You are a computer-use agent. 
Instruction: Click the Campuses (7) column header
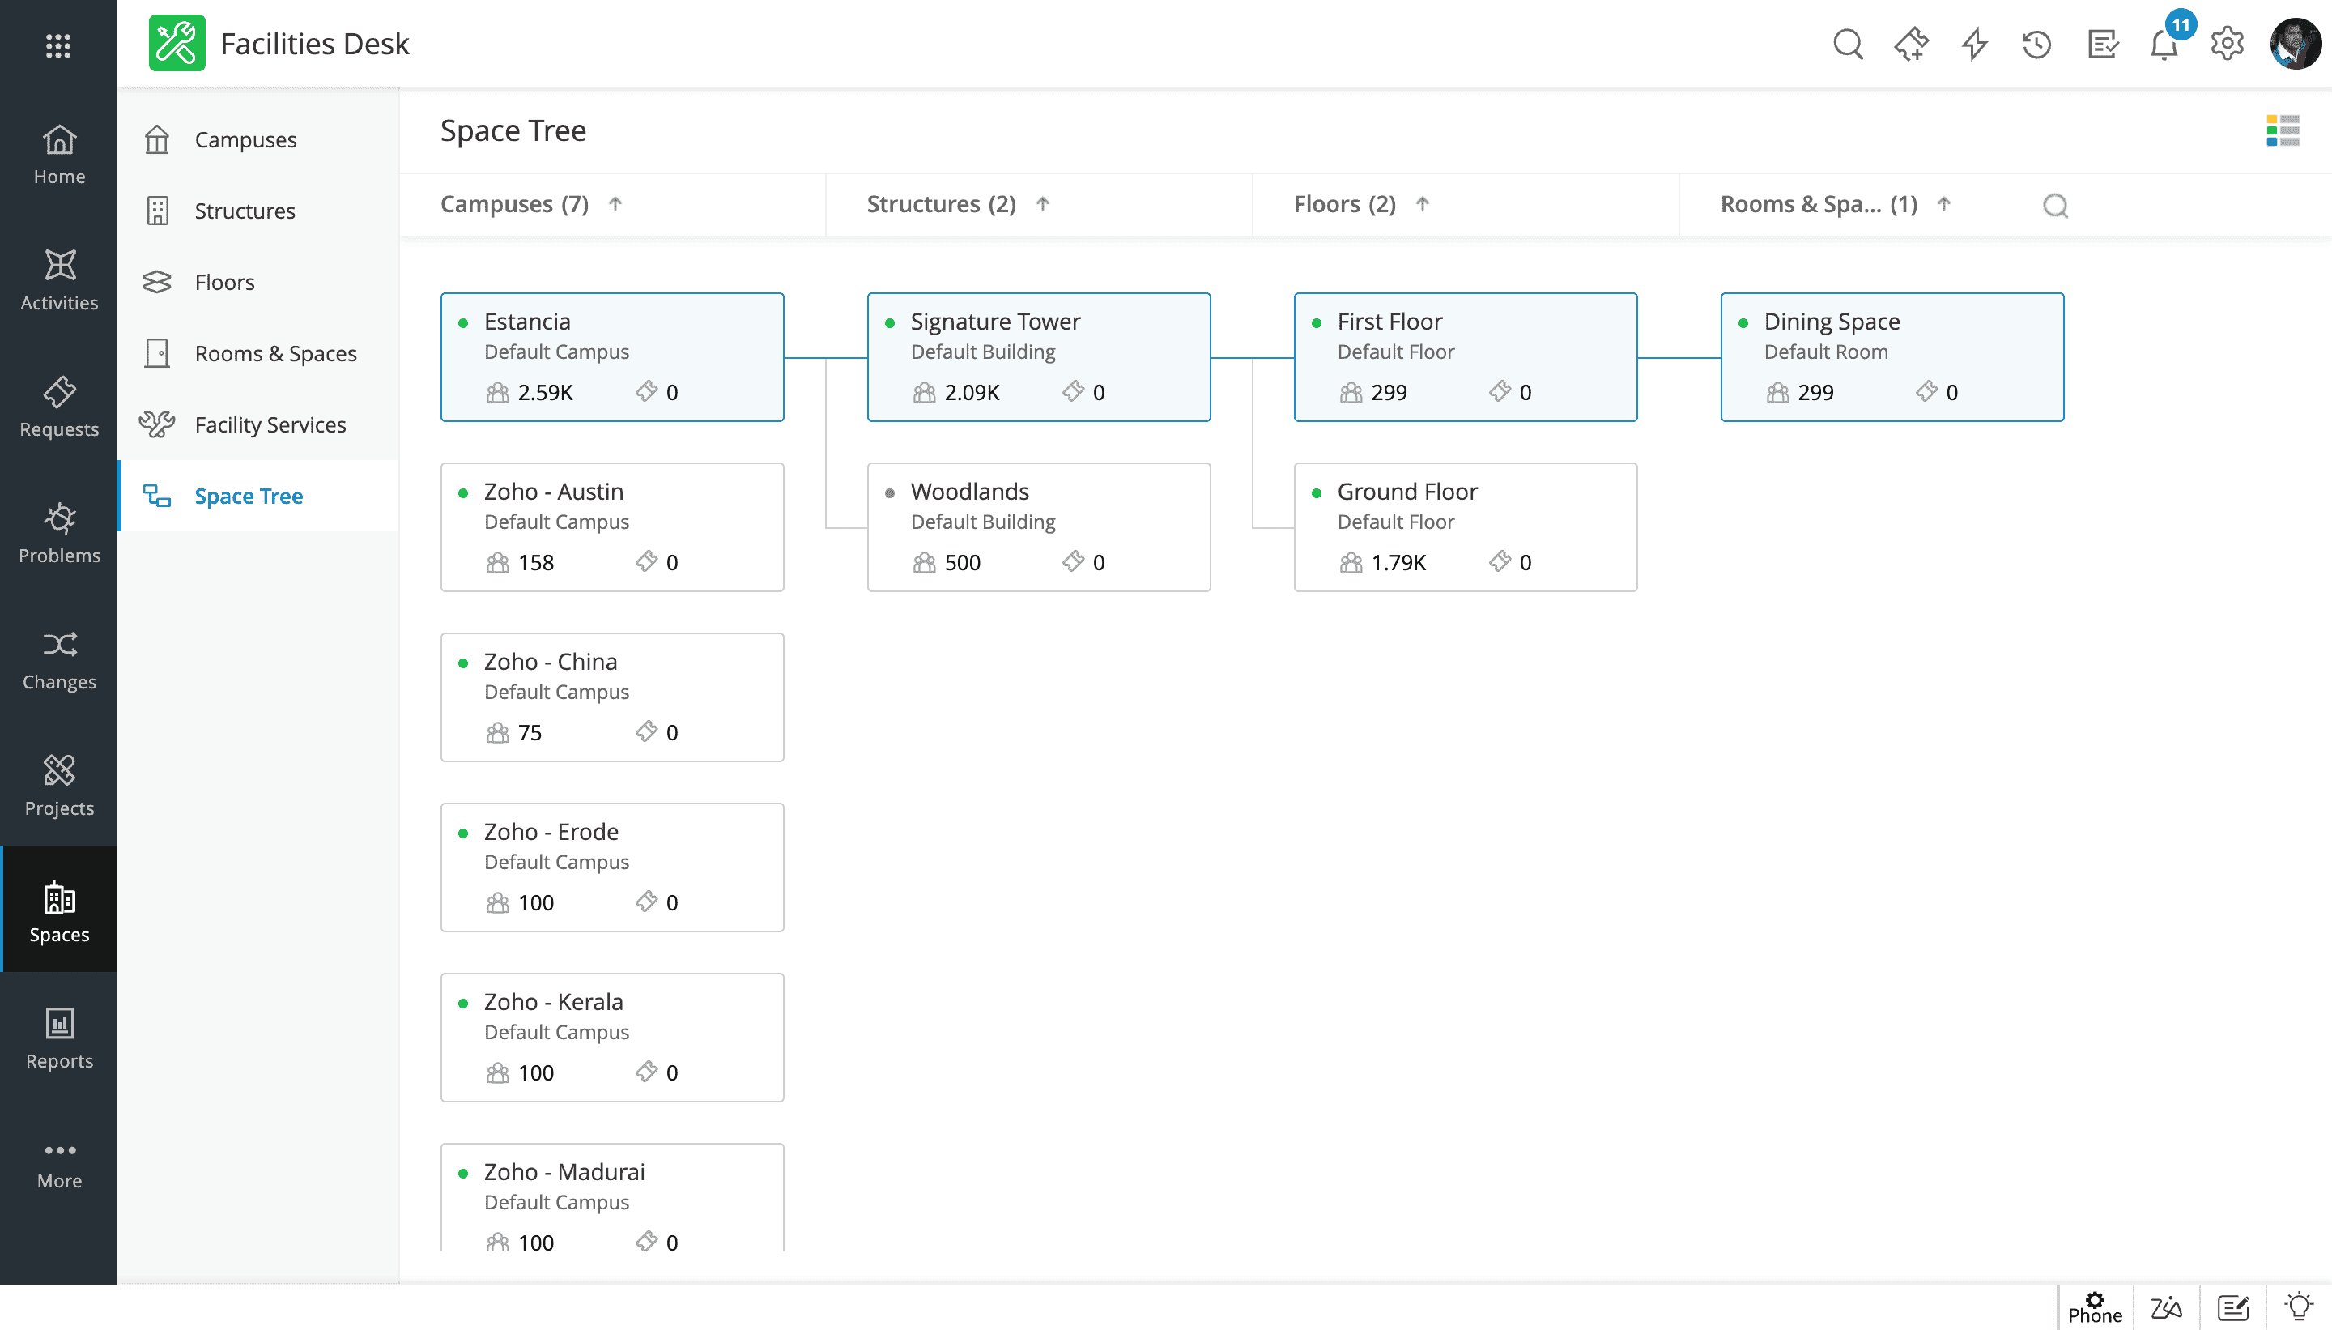click(514, 203)
